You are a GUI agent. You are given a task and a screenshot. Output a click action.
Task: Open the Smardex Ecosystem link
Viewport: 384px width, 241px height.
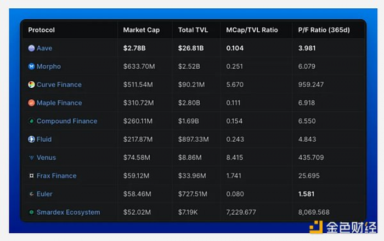[69, 212]
